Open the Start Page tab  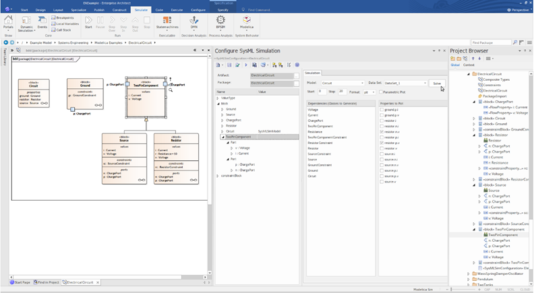click(x=20, y=282)
